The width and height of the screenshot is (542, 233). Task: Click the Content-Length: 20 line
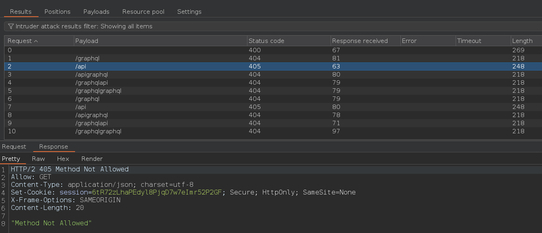coord(47,208)
